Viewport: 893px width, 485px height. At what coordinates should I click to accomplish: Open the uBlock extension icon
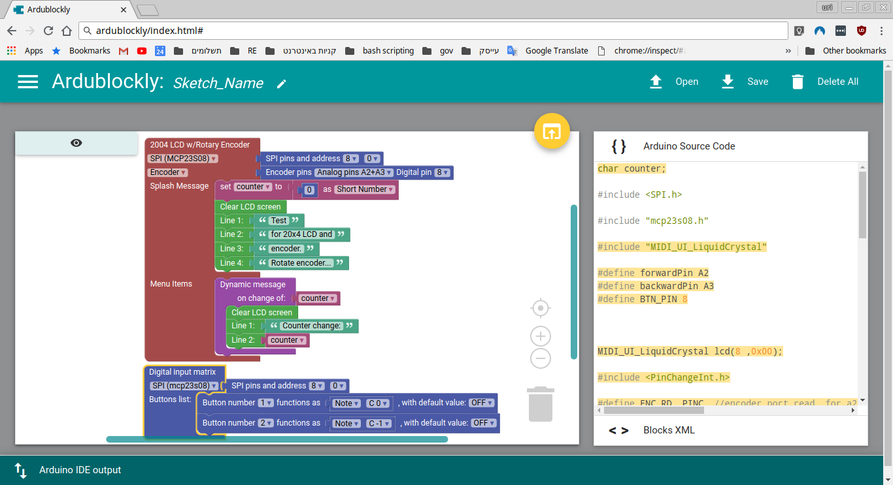[862, 31]
